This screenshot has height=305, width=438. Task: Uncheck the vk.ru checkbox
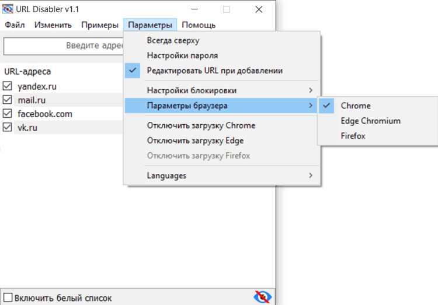7,127
